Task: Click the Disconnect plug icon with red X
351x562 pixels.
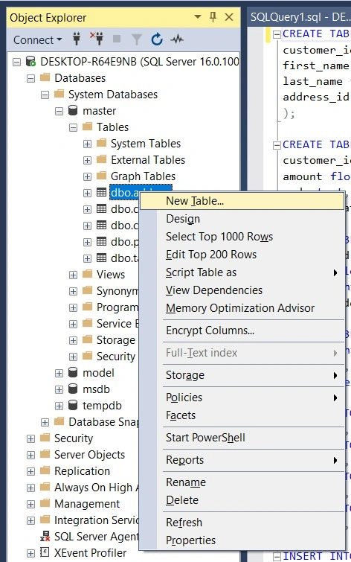Action: click(97, 39)
